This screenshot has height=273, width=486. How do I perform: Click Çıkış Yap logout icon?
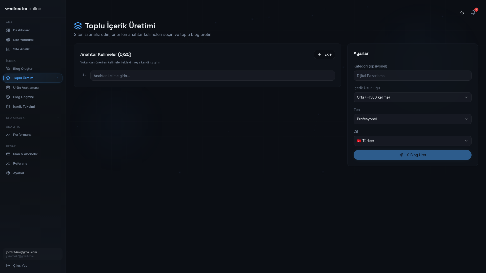8,265
